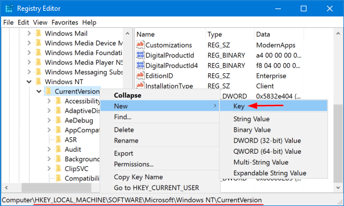The image size is (344, 206).
Task: Select Permissions... in context menu
Action: click(x=160, y=164)
